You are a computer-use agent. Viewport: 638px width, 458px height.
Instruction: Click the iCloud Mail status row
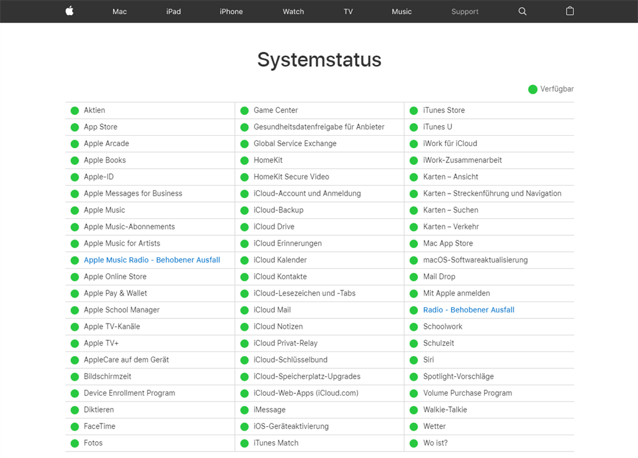coord(272,310)
